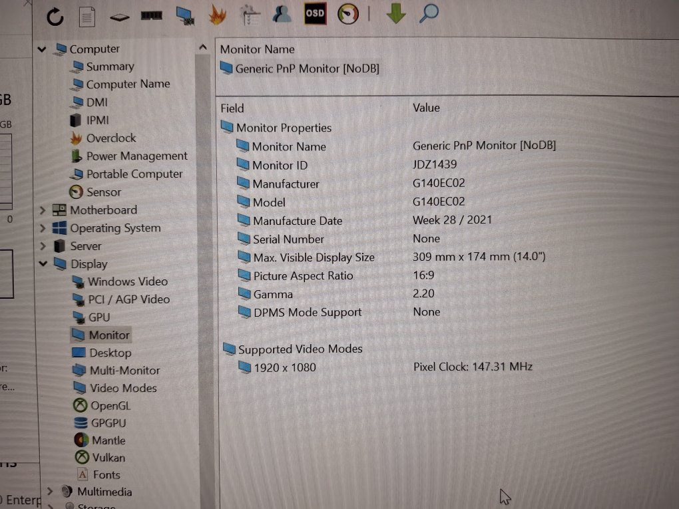Open the Sensor page

point(95,192)
